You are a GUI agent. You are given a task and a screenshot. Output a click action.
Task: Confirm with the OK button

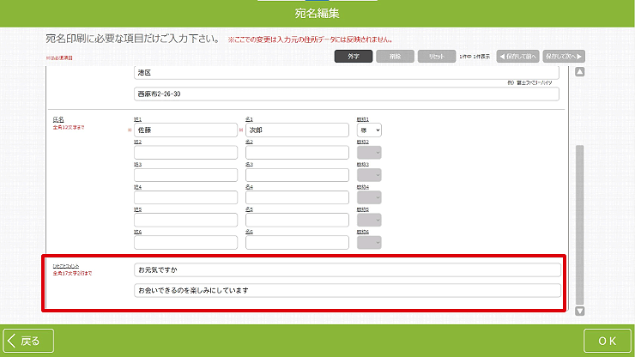[x=607, y=341]
